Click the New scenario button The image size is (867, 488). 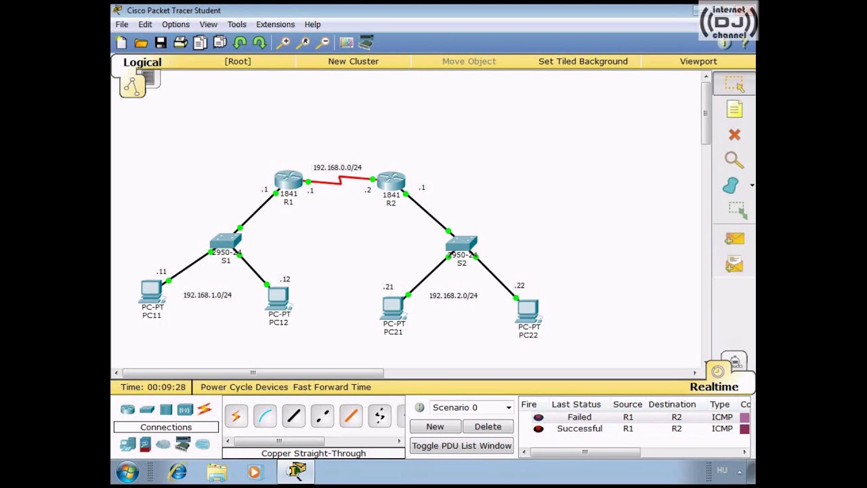coord(435,427)
